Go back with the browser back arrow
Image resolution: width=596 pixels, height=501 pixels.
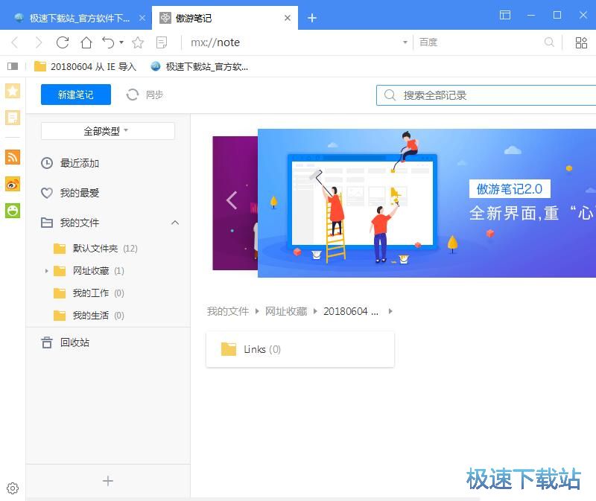click(x=15, y=42)
